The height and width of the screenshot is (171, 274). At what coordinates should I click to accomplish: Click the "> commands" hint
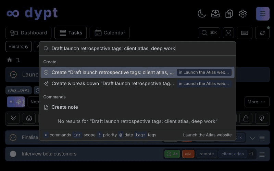(58, 135)
